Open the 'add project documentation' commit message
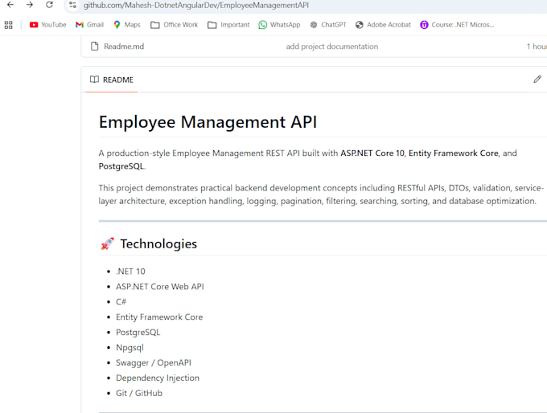547x413 pixels. [332, 47]
